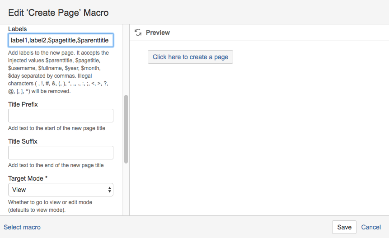Click the 'Click here to create a page' button
This screenshot has height=238, width=389.
[190, 57]
